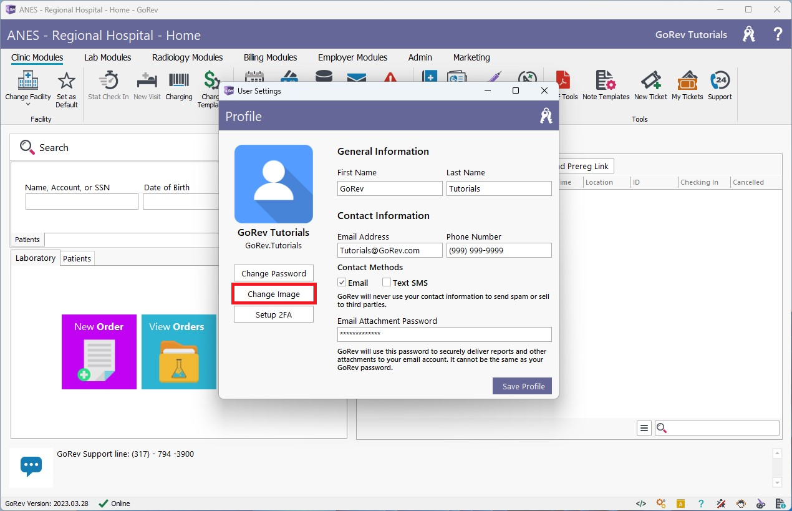Click the profile avatar image

click(274, 184)
